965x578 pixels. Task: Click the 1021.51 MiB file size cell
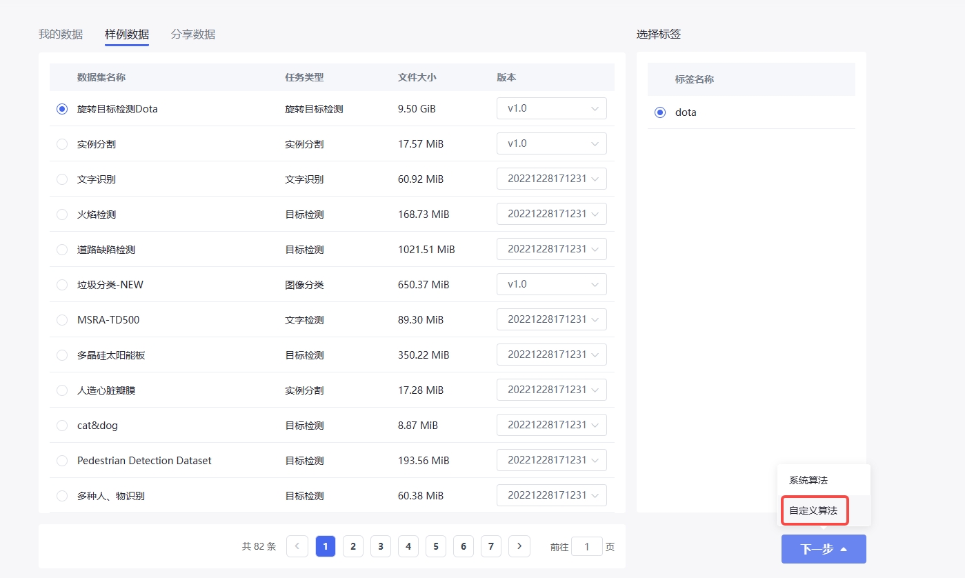426,250
